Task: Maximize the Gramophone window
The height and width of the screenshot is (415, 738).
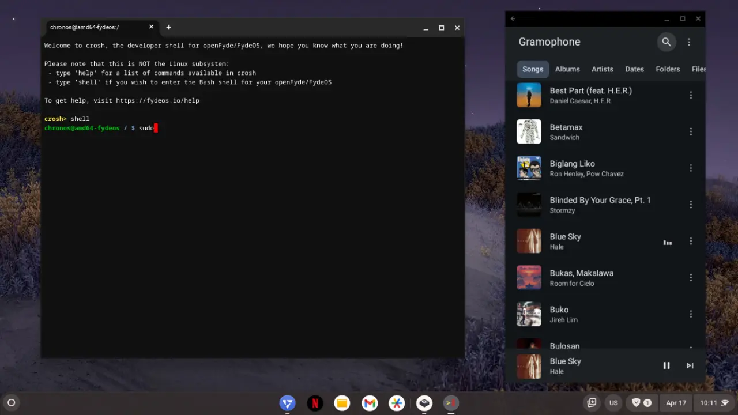Action: coord(683,18)
